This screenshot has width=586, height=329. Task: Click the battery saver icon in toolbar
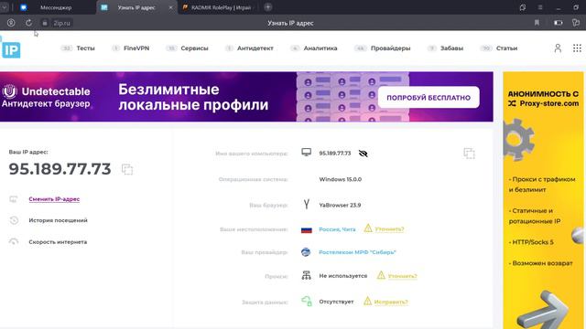pos(558,23)
